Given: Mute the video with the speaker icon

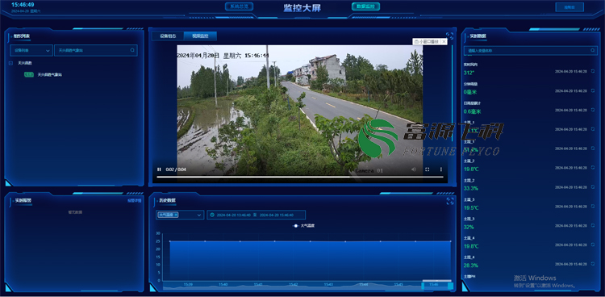Looking at the screenshot, I should [x=414, y=169].
